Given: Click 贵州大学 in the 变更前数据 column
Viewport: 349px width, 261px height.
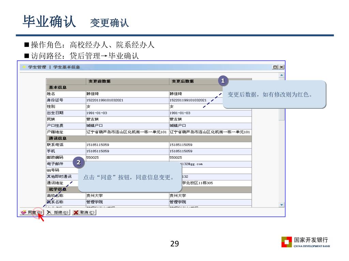Looking at the screenshot, I should (95, 195).
